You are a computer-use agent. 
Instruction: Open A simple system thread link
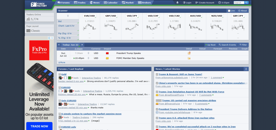tap(91, 114)
